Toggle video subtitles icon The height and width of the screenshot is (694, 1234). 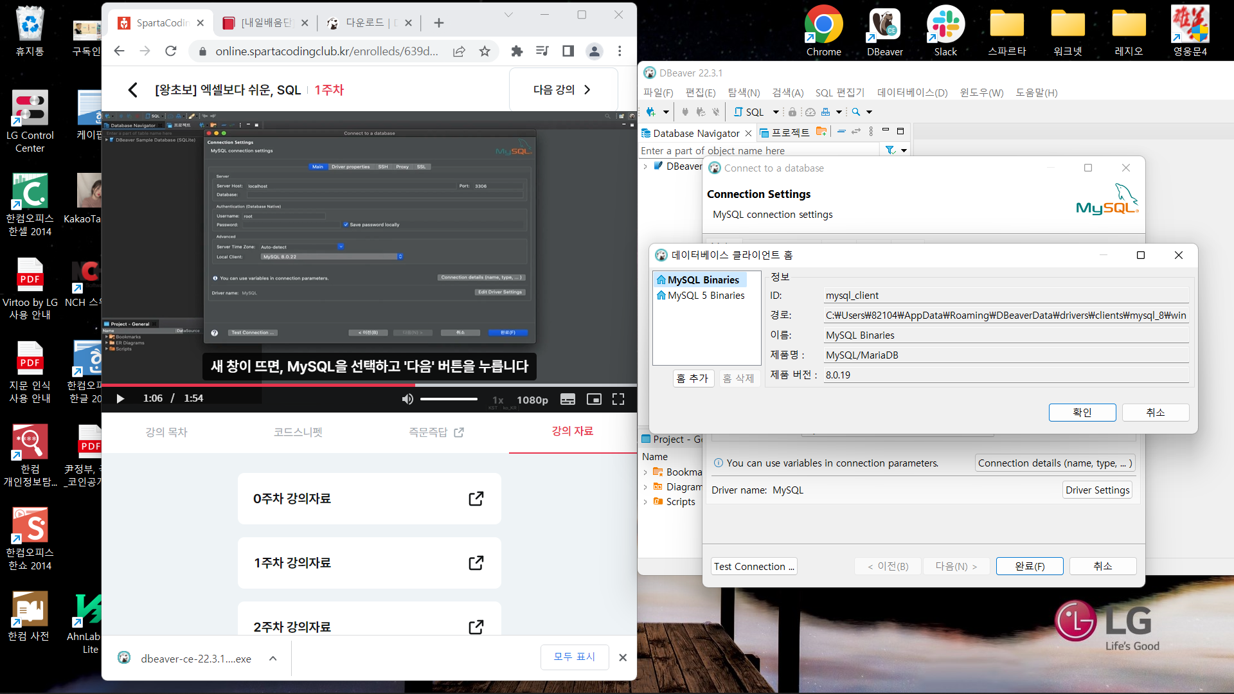(568, 399)
